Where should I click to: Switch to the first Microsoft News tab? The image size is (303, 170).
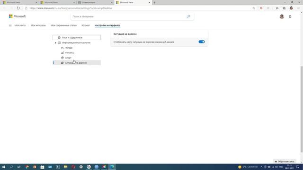point(19,2)
